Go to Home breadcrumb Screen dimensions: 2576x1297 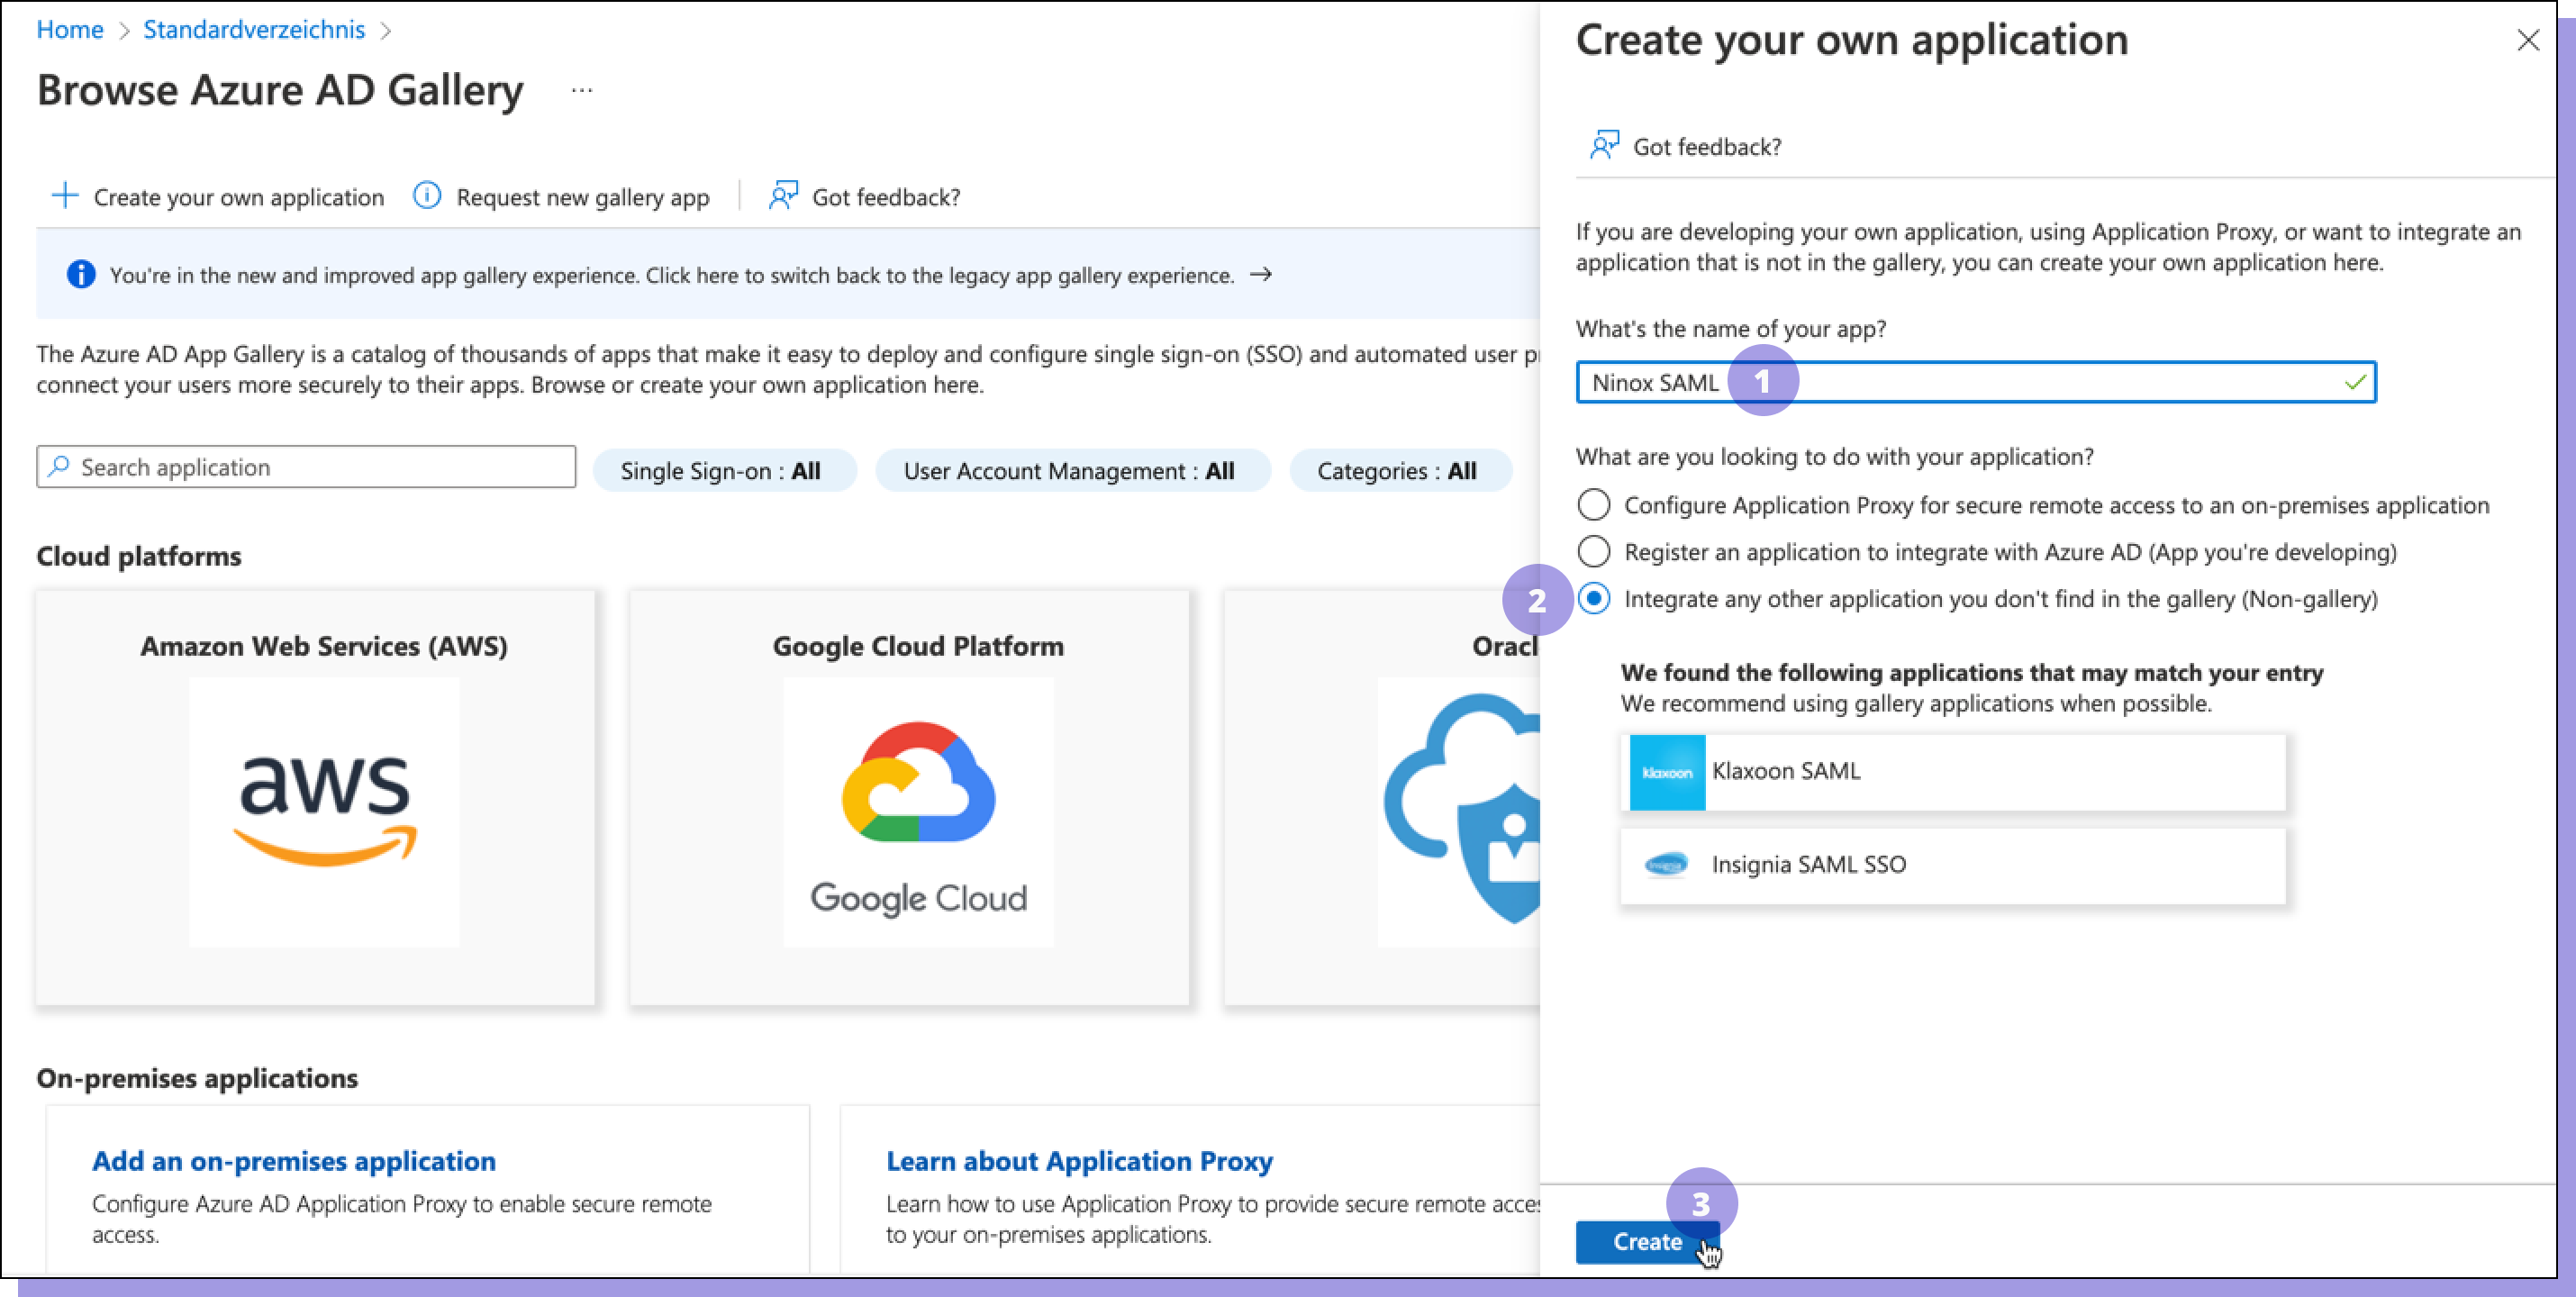(x=70, y=30)
